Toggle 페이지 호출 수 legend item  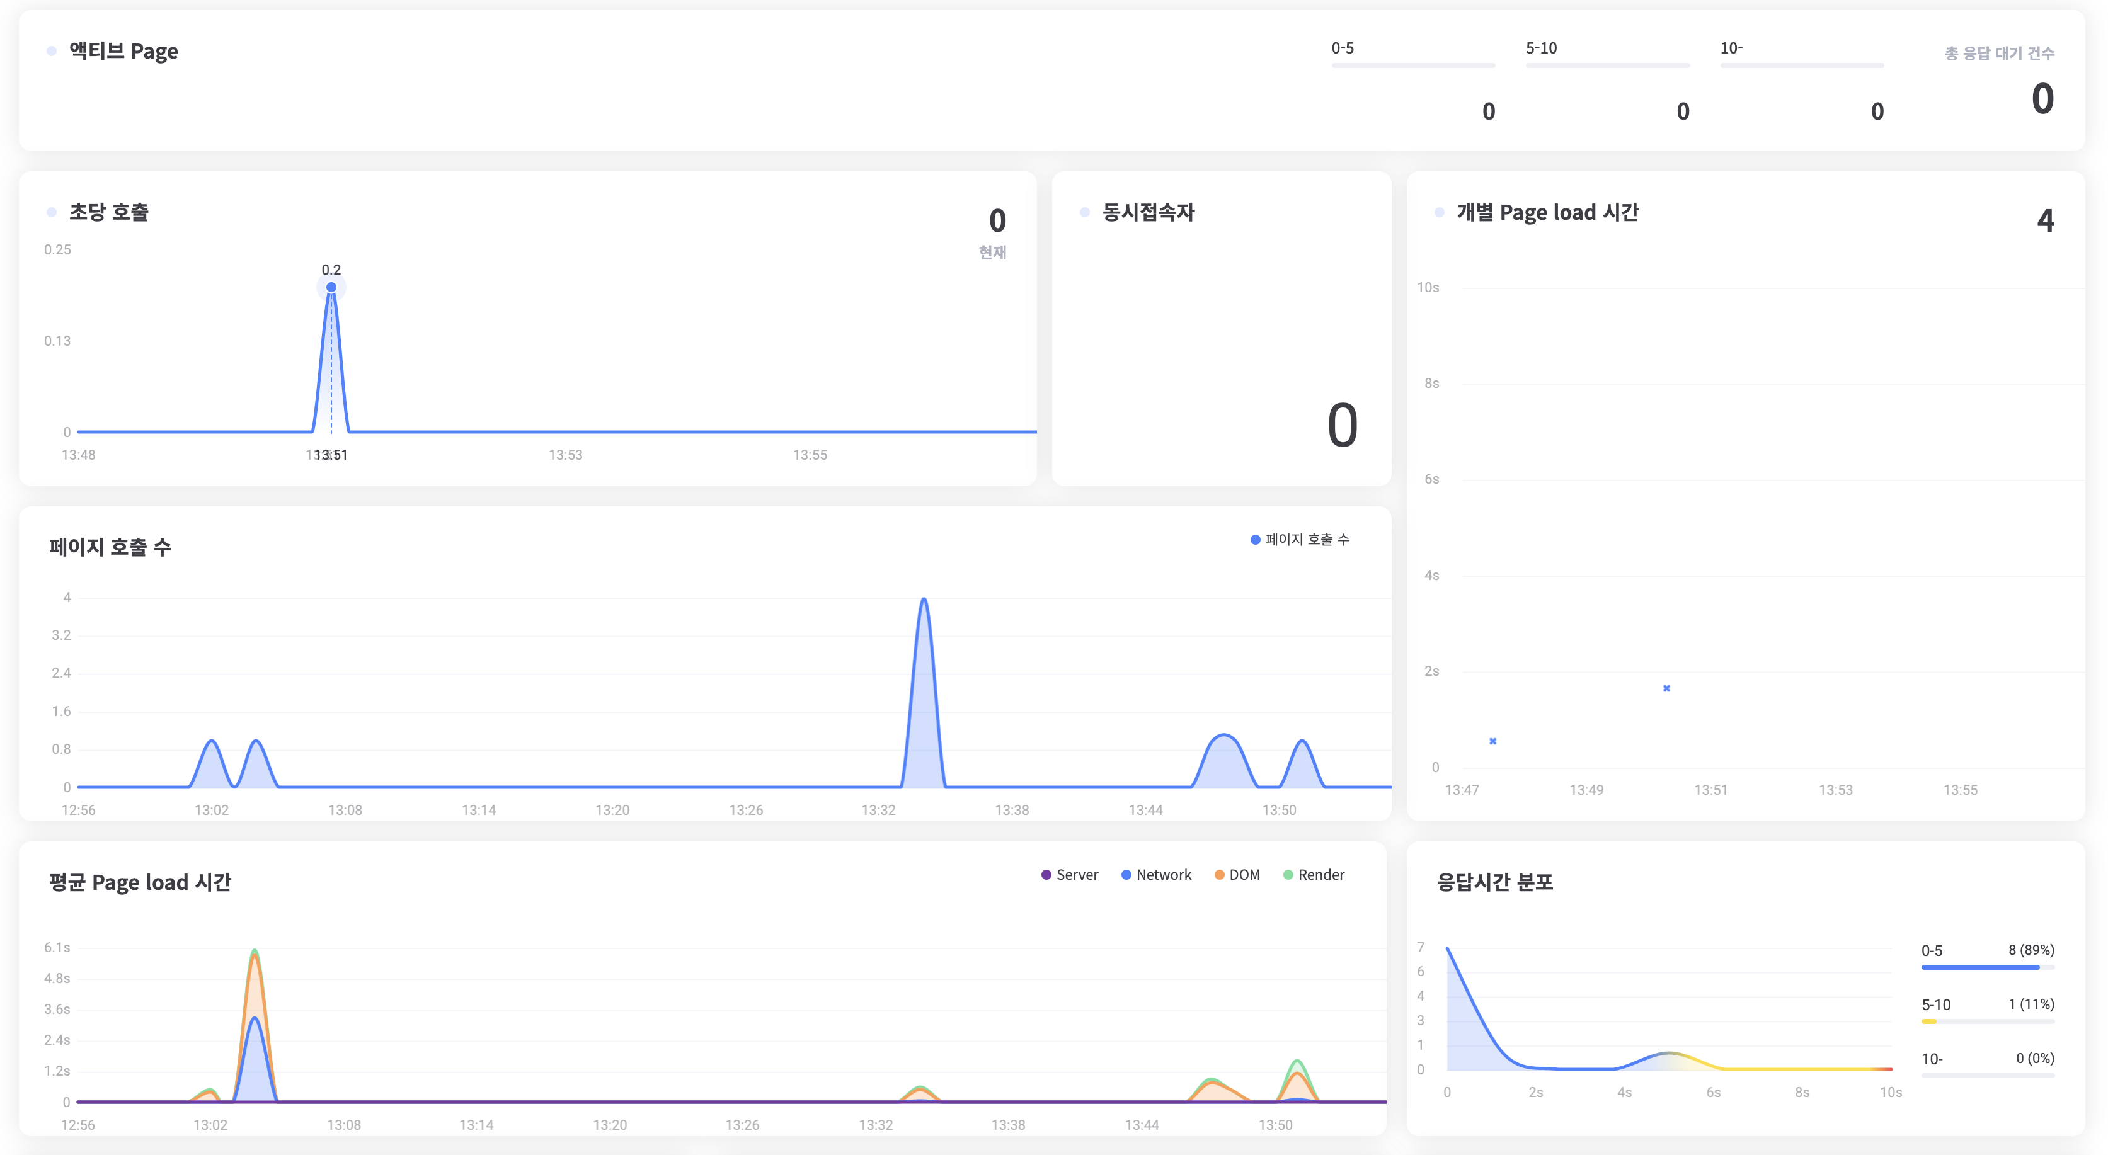1300,539
